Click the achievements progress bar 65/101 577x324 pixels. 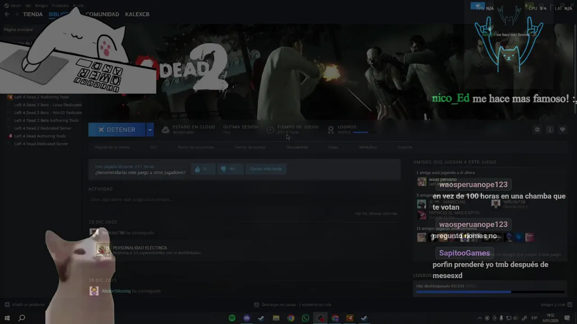coord(490,292)
